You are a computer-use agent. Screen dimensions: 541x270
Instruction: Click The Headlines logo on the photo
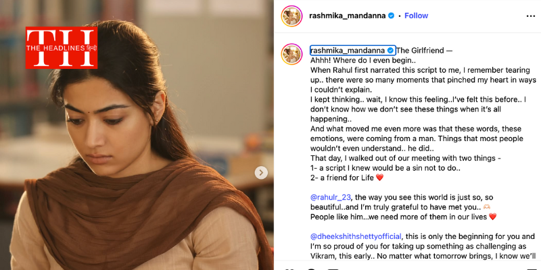[61, 47]
